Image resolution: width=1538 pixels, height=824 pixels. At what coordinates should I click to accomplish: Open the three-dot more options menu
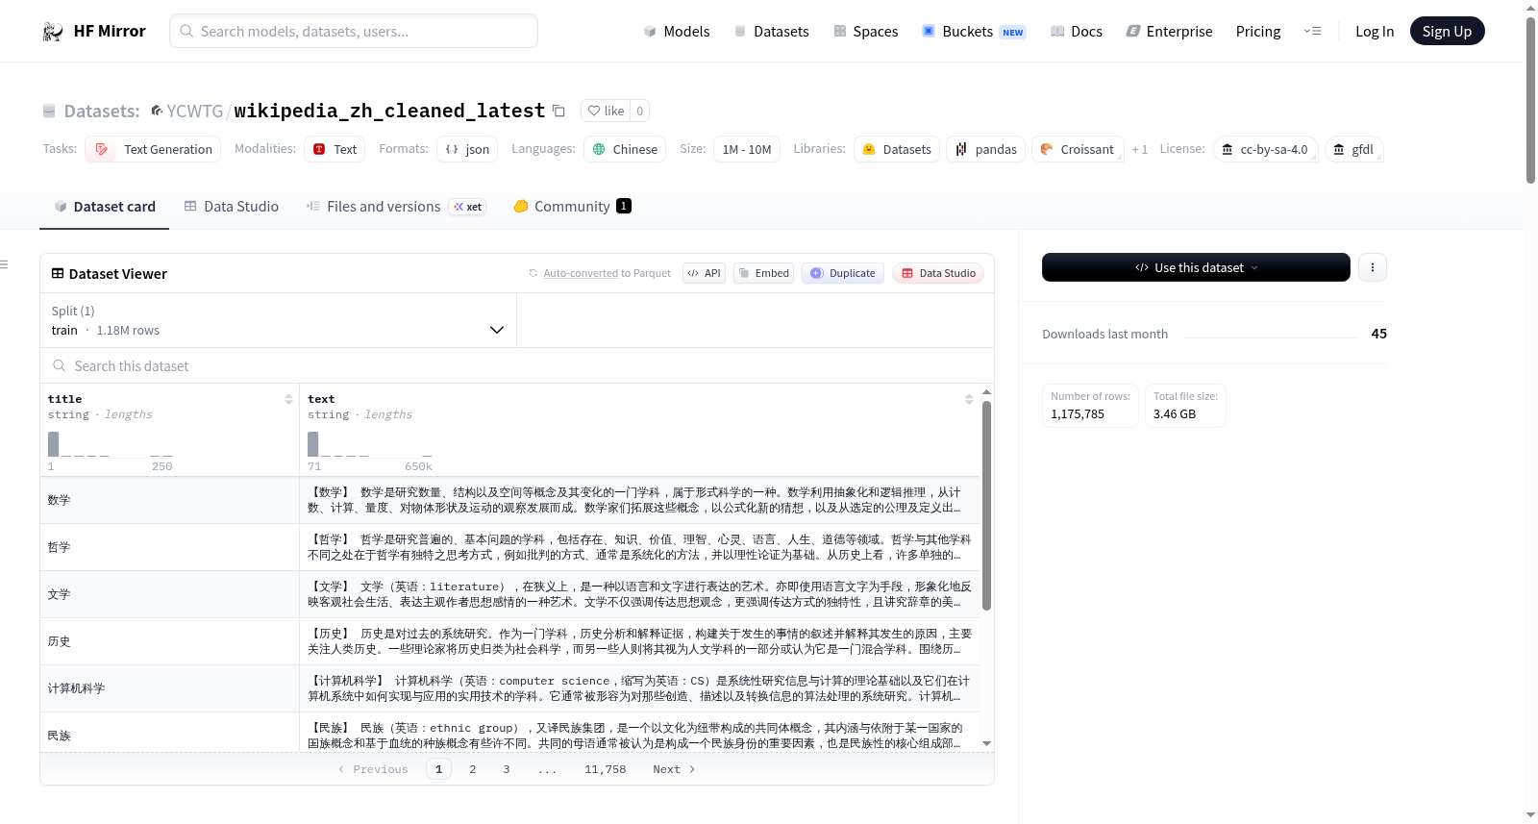pos(1373,267)
